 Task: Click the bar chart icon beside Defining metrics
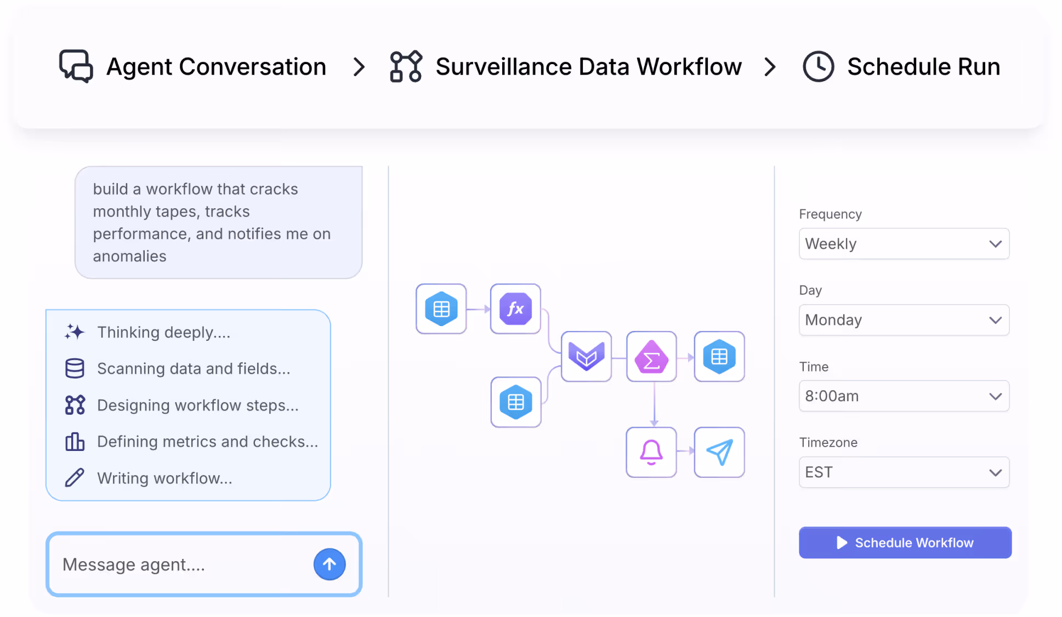pyautogui.click(x=75, y=442)
